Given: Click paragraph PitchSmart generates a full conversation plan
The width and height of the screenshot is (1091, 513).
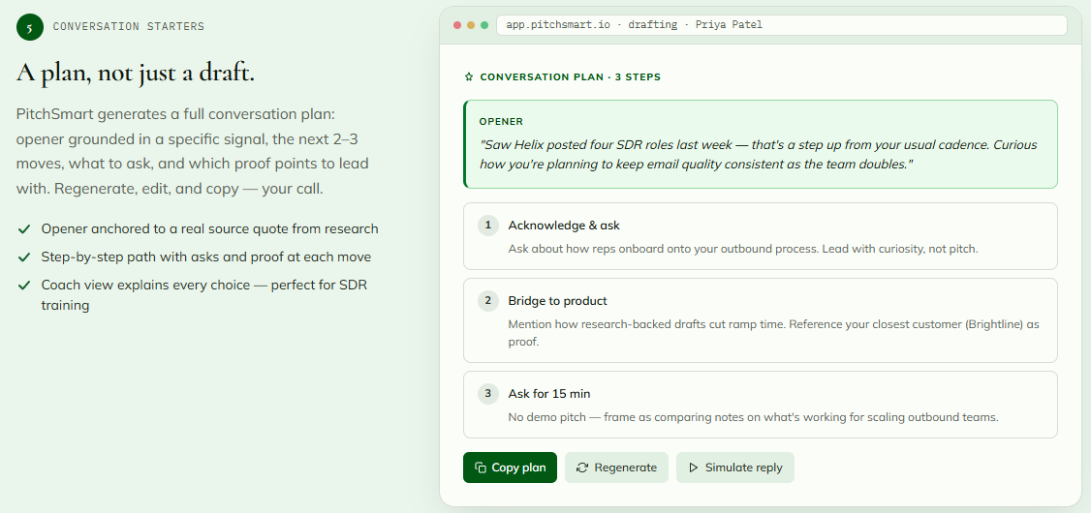Looking at the screenshot, I should pyautogui.click(x=193, y=151).
